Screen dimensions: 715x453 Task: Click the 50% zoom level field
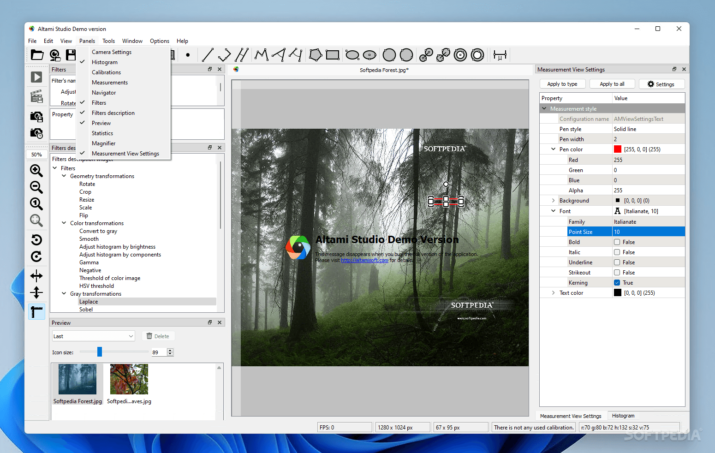click(x=36, y=155)
